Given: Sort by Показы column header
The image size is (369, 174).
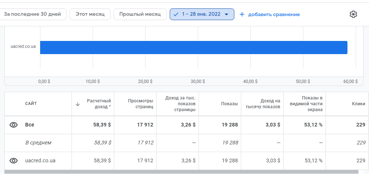Looking at the screenshot, I should pos(230,104).
